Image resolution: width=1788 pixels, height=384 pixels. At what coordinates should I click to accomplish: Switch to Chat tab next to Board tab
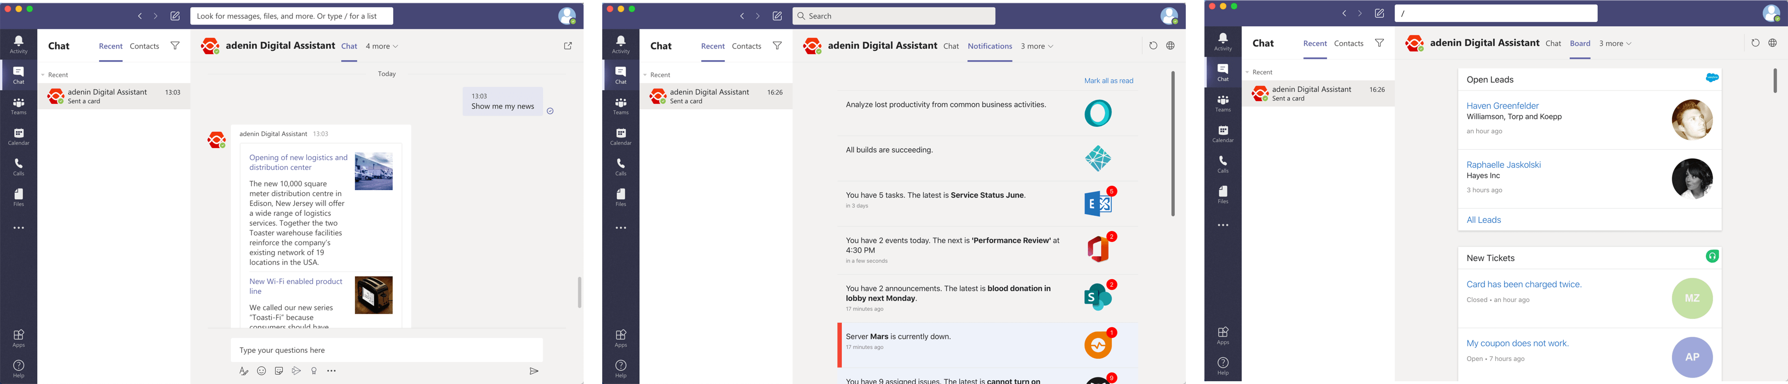point(1553,44)
